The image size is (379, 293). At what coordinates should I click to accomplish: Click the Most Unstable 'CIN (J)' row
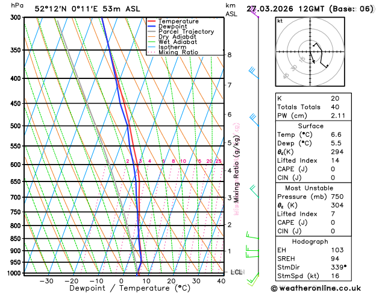click(x=313, y=232)
